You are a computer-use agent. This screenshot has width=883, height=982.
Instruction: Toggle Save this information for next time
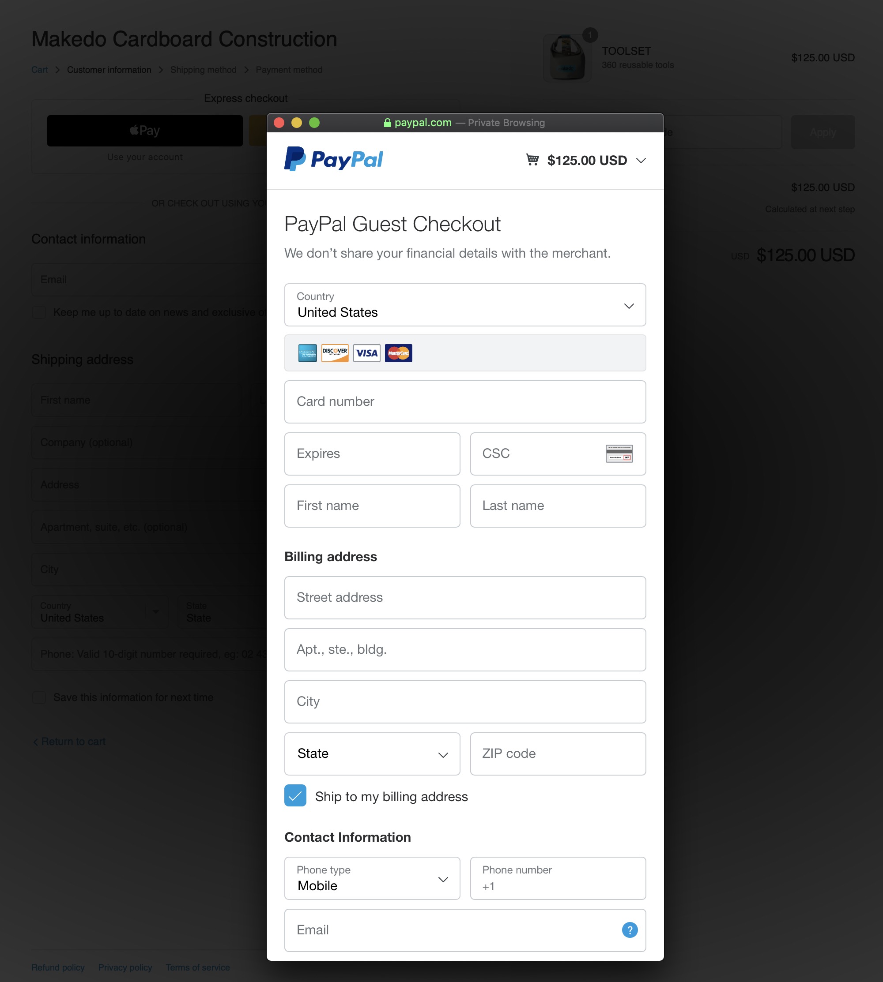[39, 697]
